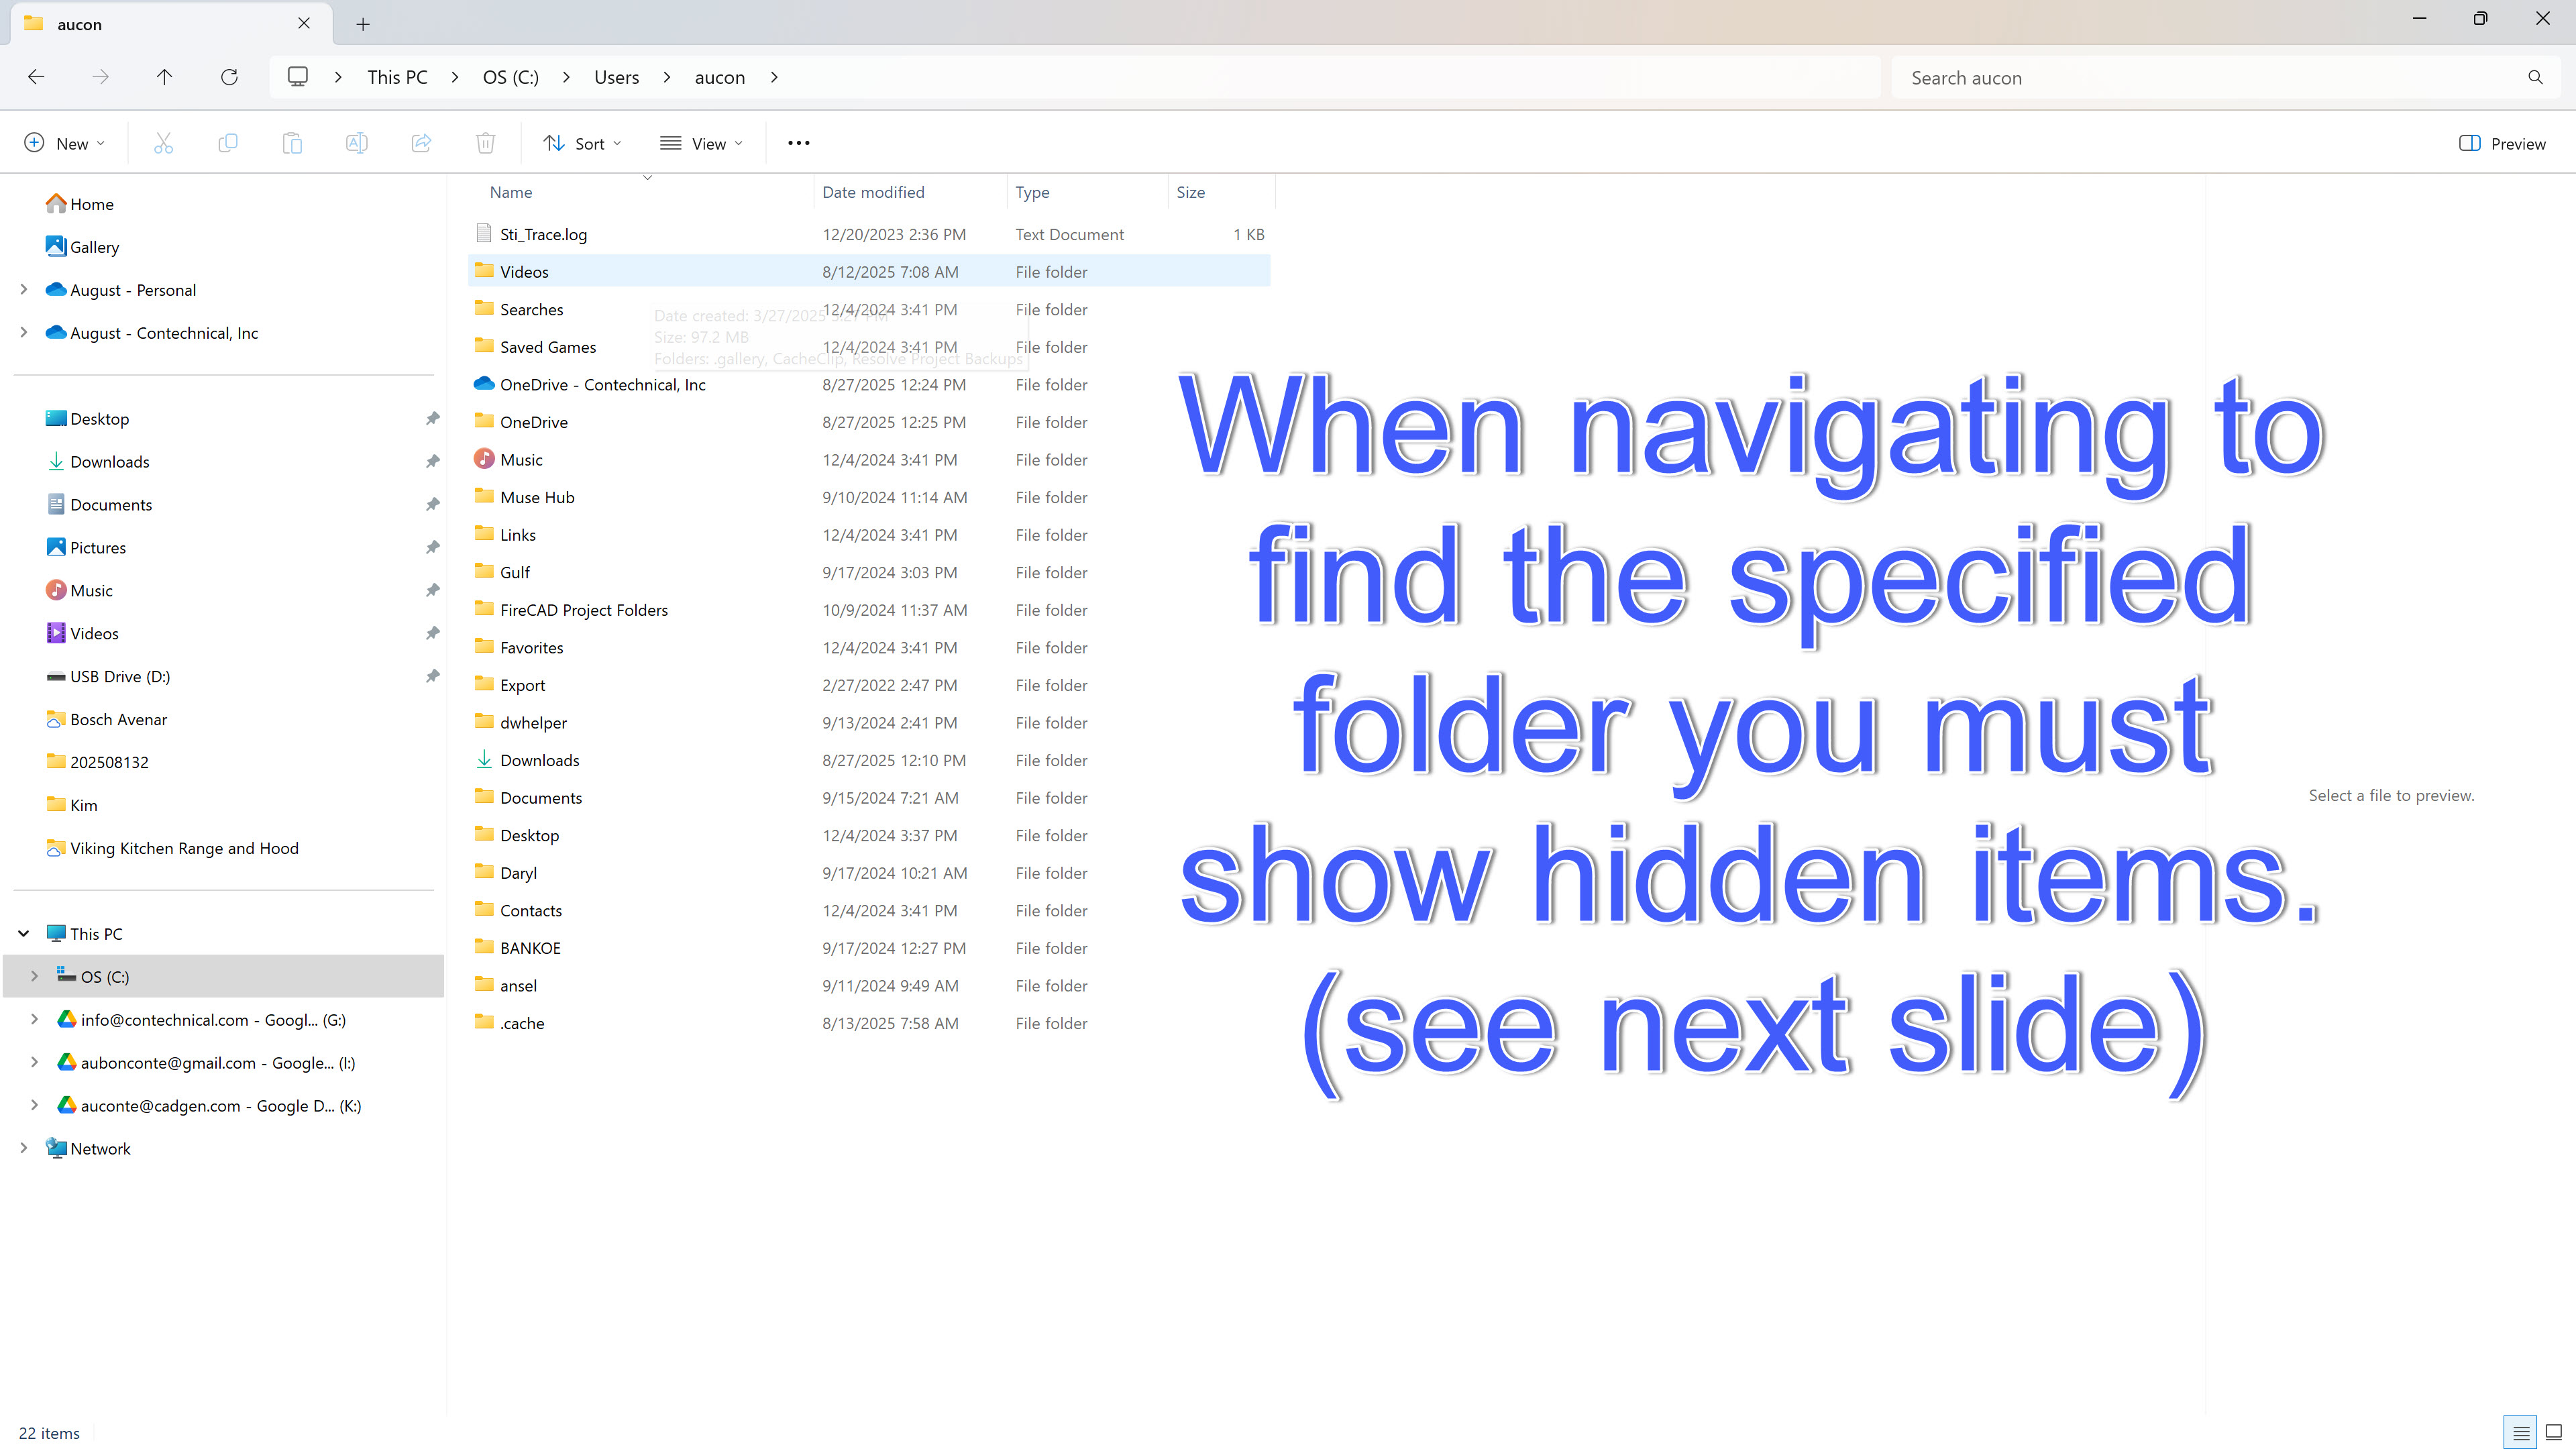
Task: Click the Rename icon in toolbar
Action: coord(356,143)
